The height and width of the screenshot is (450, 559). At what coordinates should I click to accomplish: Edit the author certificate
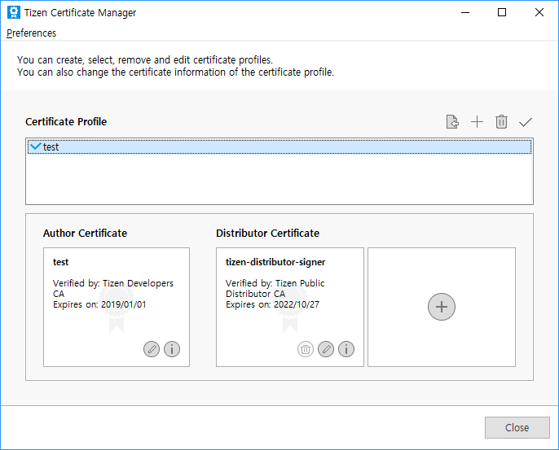pyautogui.click(x=151, y=349)
